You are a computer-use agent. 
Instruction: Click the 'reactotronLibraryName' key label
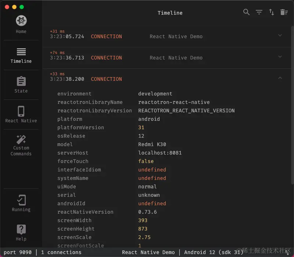[90, 102]
